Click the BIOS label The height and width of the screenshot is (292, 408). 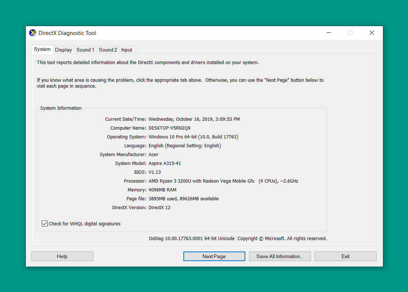(140, 172)
